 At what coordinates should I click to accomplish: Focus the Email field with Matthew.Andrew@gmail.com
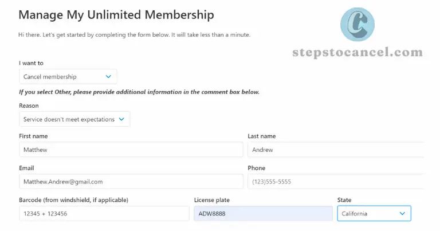pyautogui.click(x=131, y=182)
